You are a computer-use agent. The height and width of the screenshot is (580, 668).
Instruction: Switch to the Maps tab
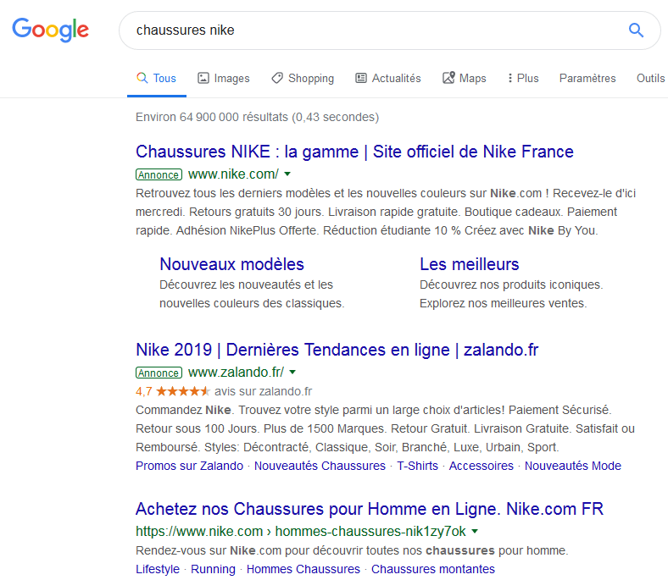465,78
